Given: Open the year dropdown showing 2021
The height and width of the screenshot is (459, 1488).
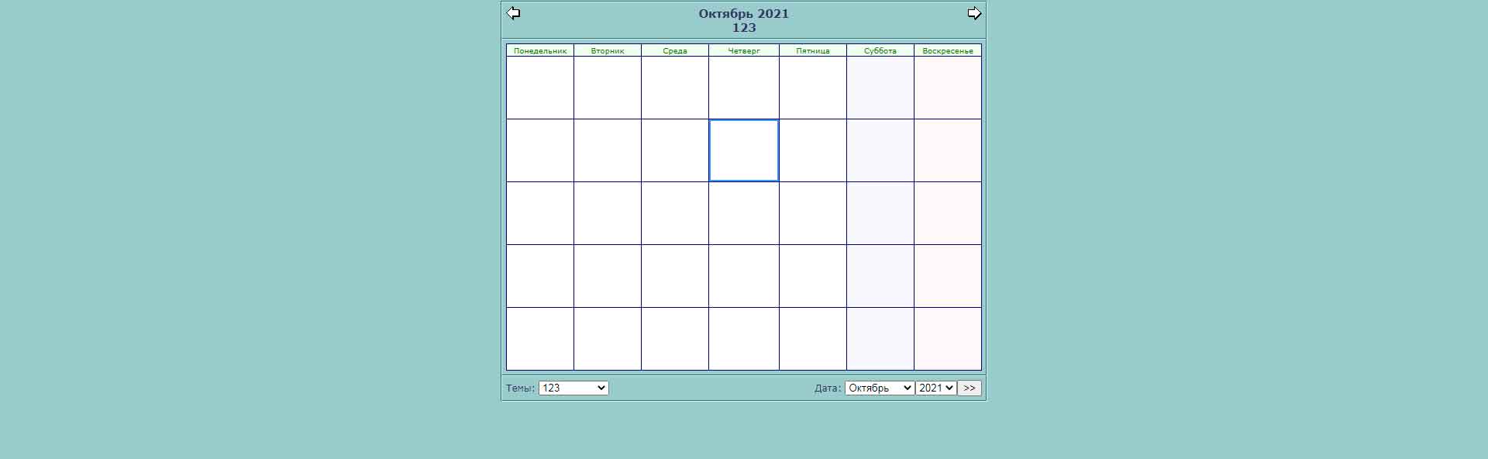Looking at the screenshot, I should point(935,388).
